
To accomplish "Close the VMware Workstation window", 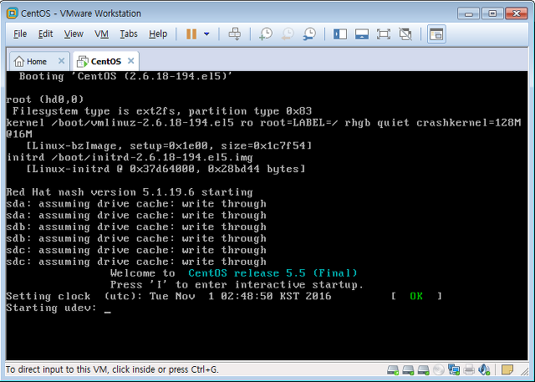I will click(x=517, y=13).
